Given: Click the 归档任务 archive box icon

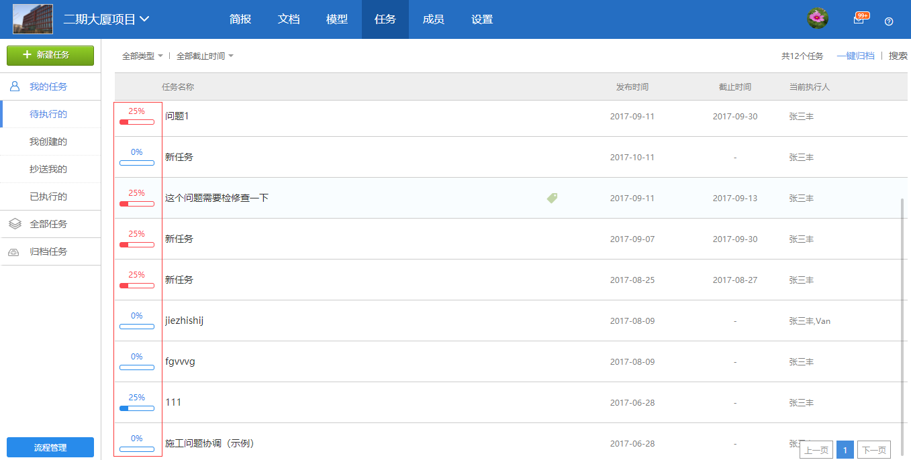Looking at the screenshot, I should click(14, 252).
